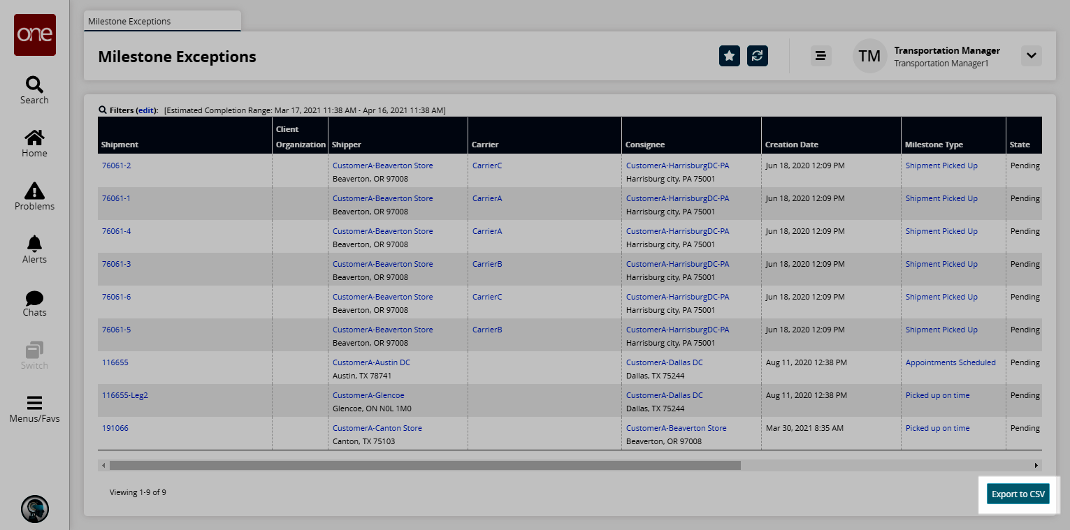Screen dimensions: 1070x530
Task: Open CarrierC link for shipment 76061-2
Action: click(487, 165)
